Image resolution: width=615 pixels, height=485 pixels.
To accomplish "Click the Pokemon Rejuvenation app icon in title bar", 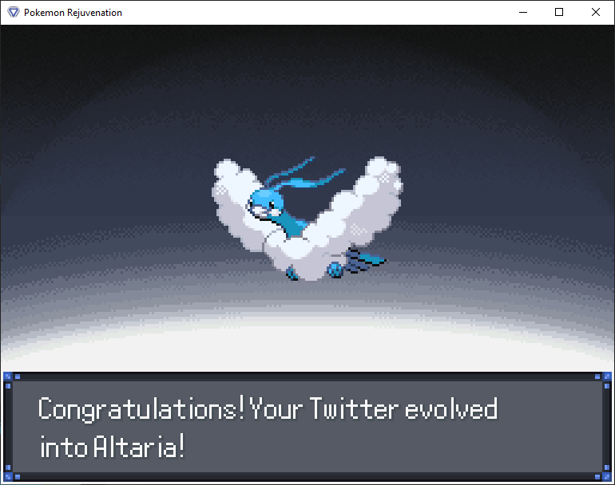I will point(14,12).
